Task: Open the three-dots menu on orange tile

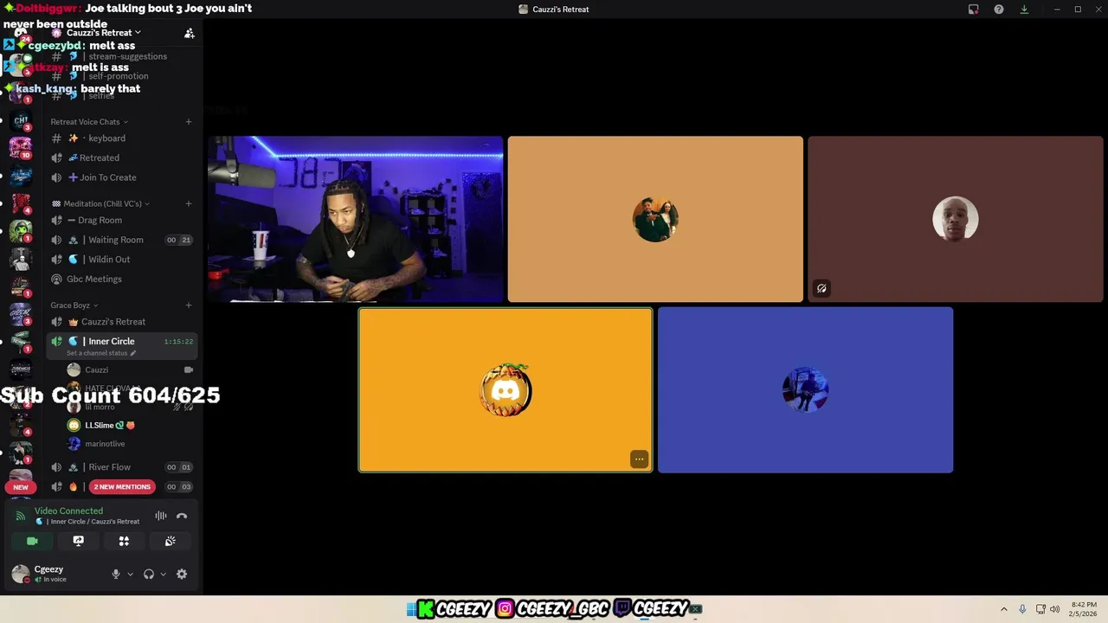Action: pos(639,459)
